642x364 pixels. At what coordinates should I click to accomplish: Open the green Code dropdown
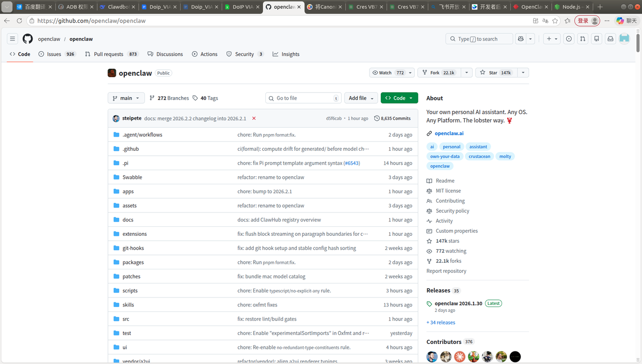point(399,98)
